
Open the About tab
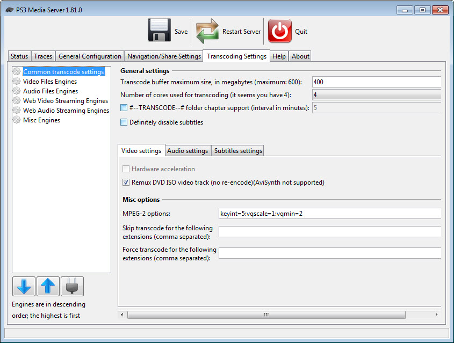click(300, 56)
